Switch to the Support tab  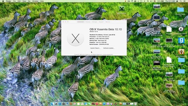click(101, 22)
